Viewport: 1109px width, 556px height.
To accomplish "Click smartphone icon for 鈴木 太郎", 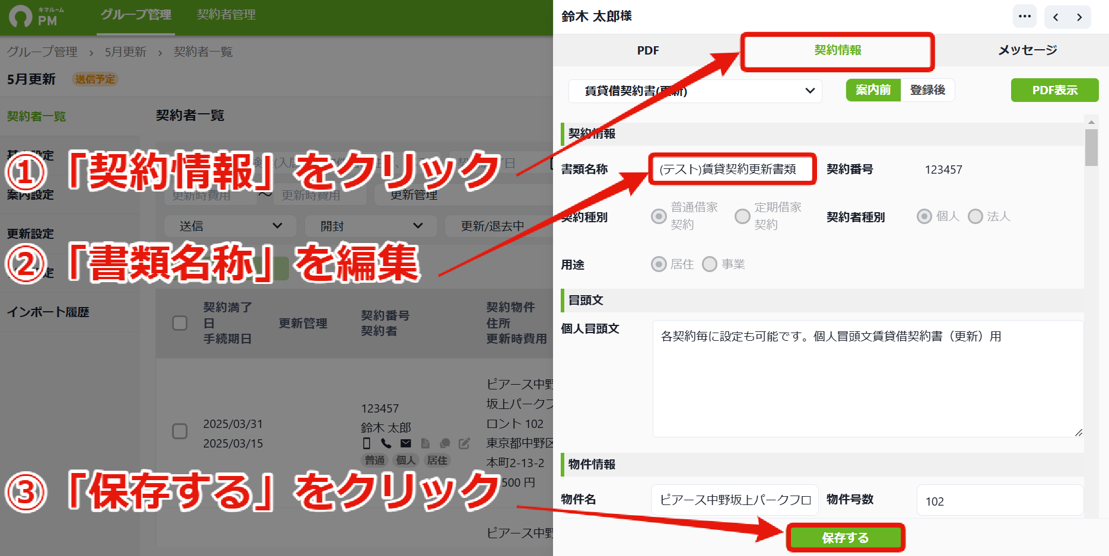I will [366, 443].
